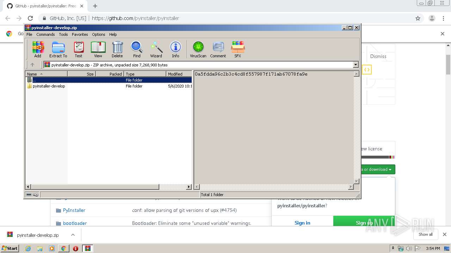Click the taskbar clock showing 3:54 PM
This screenshot has height=253, width=451.
(433, 248)
